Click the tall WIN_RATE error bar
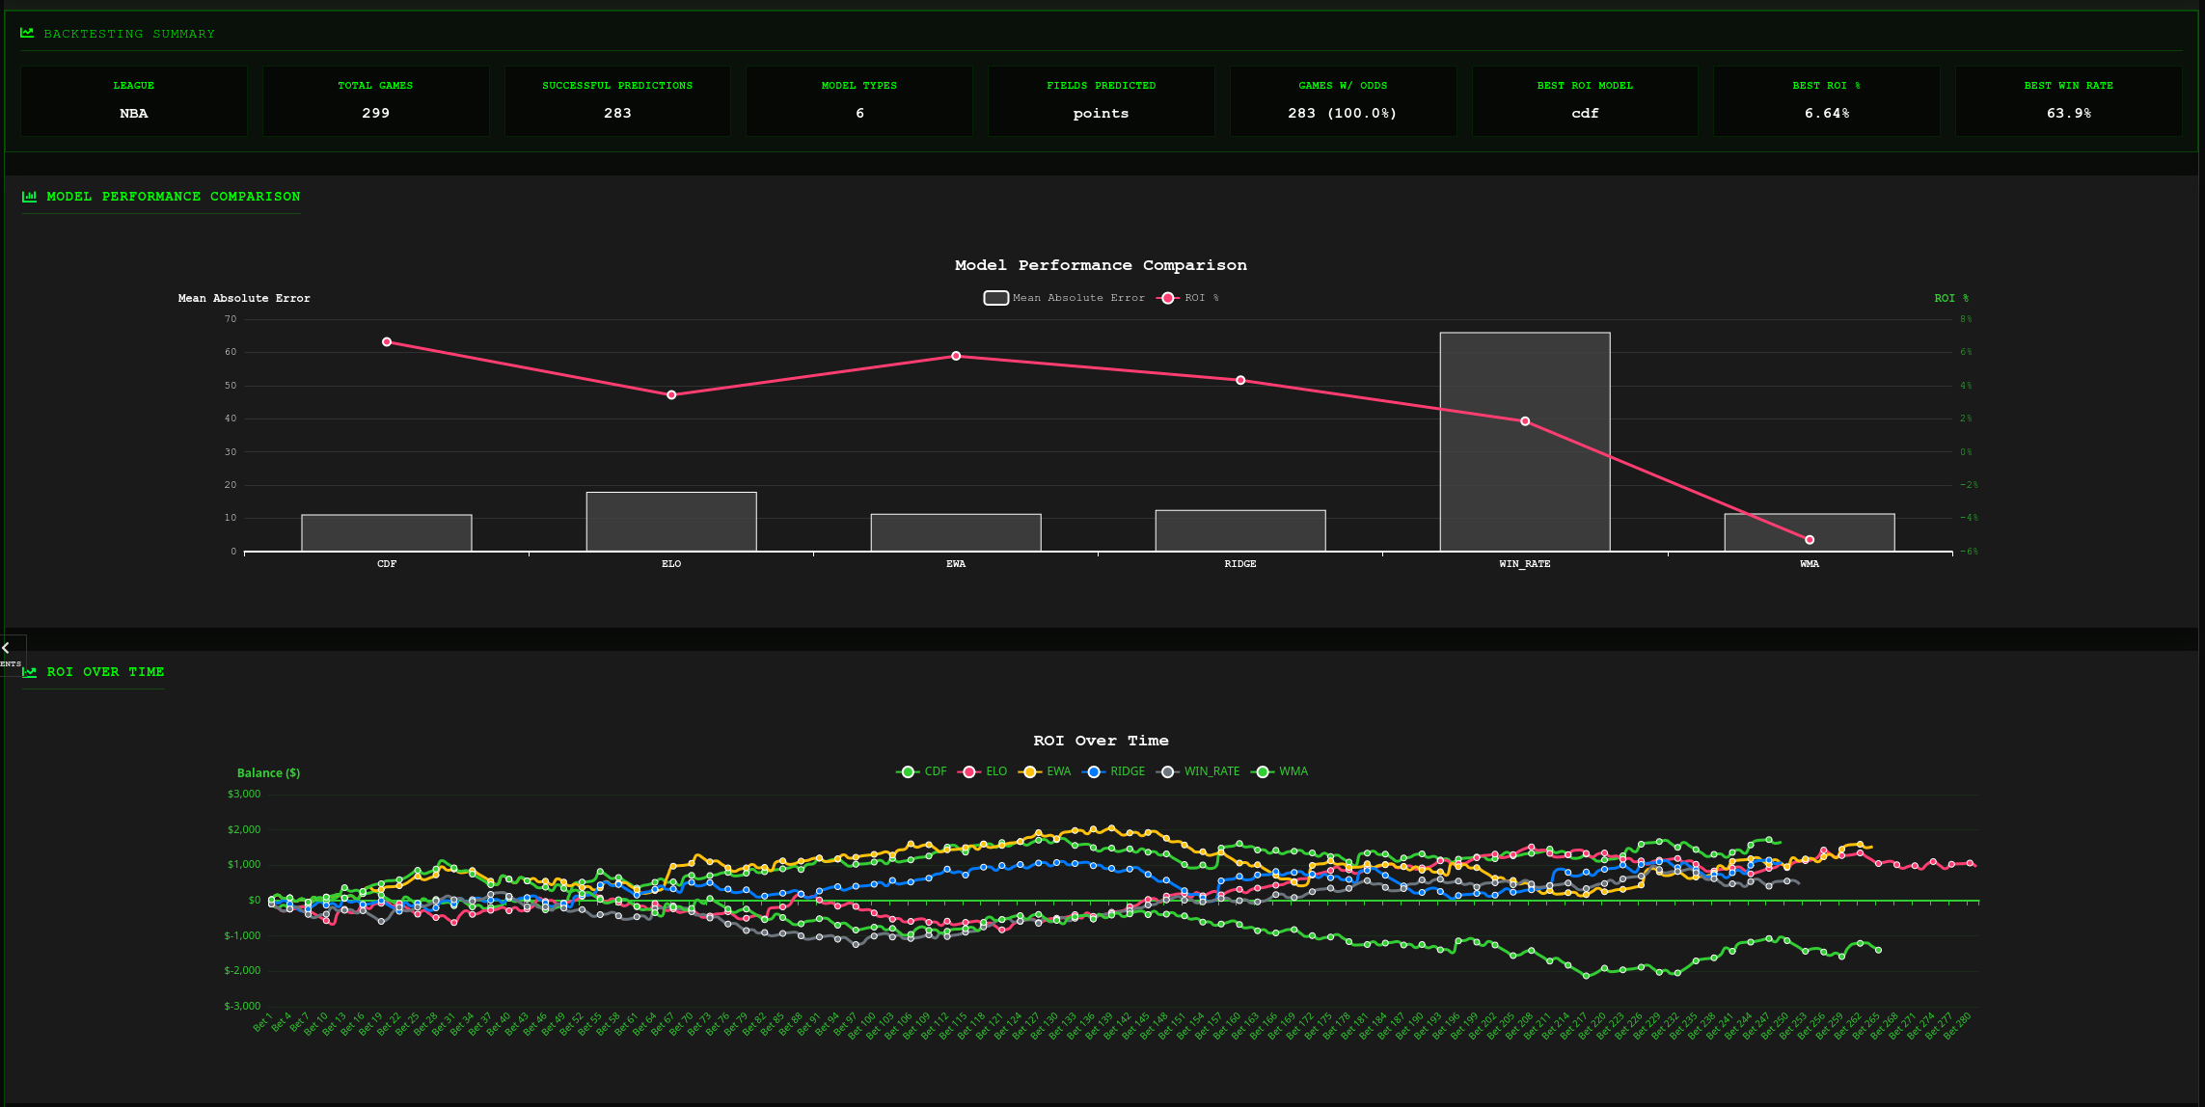 1525,442
